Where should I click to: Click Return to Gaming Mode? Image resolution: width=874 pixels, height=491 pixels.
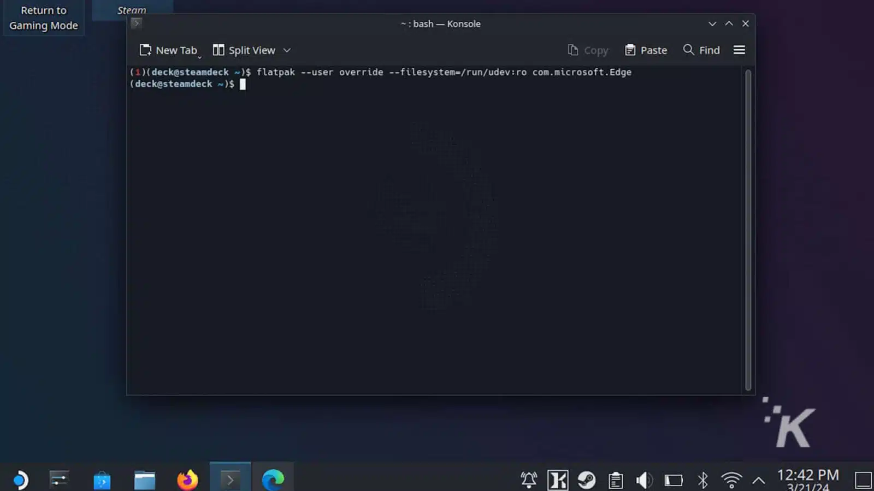tap(44, 17)
